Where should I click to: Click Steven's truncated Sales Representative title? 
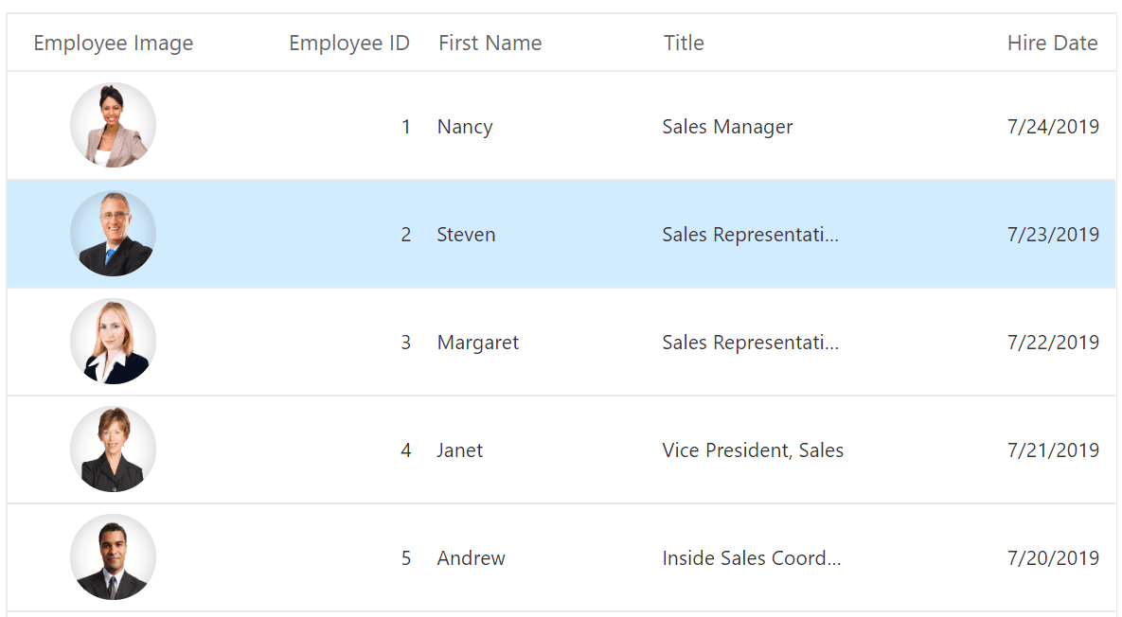[x=750, y=234]
